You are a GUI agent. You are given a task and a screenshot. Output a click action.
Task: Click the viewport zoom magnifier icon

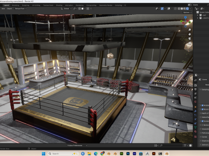[189, 30]
